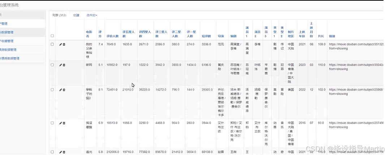386x155 pixels.
Task: Sort by the 导演 column header
Action: tap(220, 36)
